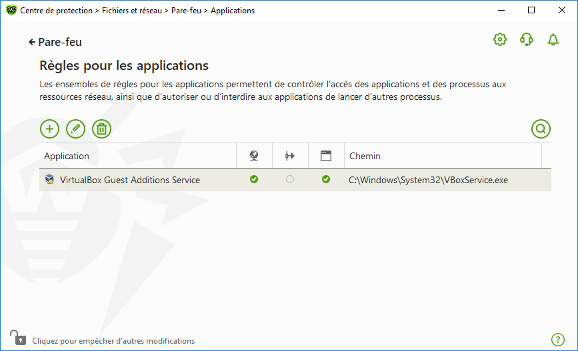Screen dimensions: 578x351
Task: Sort by the Application column header
Action: (x=67, y=156)
